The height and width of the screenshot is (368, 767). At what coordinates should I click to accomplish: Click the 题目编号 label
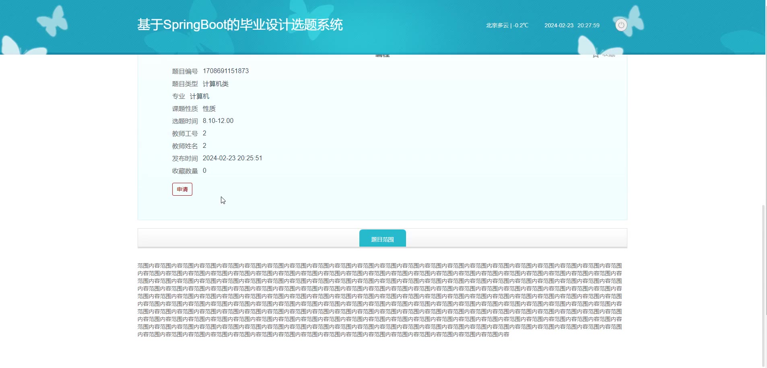coord(185,71)
